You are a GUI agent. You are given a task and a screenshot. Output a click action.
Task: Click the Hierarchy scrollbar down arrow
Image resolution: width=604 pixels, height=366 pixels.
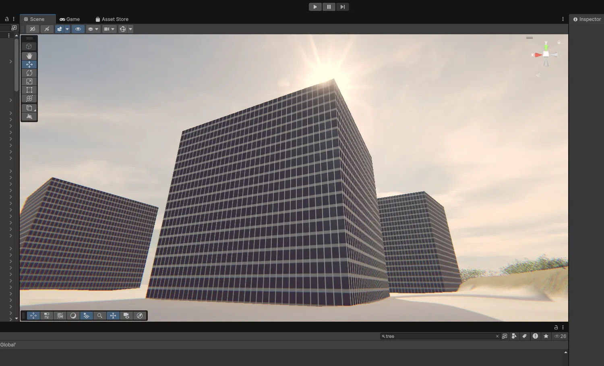[17, 318]
